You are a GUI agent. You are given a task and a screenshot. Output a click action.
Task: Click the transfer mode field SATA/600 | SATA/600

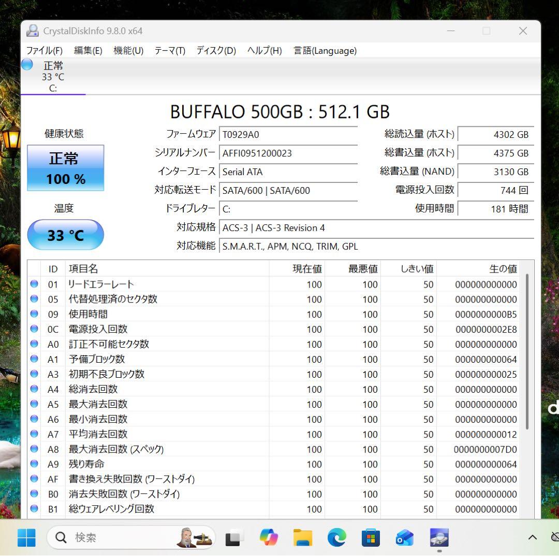click(288, 190)
